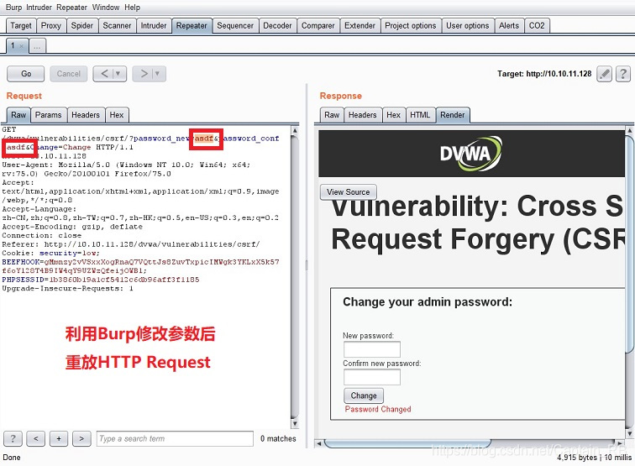This screenshot has height=466, width=635.
Task: Switch to the Comparer tab
Action: [317, 25]
